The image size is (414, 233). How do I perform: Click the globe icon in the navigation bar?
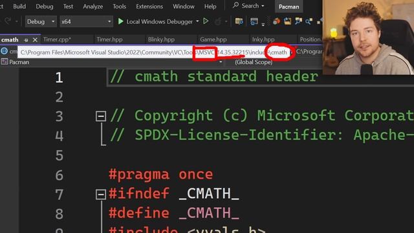click(5, 50)
